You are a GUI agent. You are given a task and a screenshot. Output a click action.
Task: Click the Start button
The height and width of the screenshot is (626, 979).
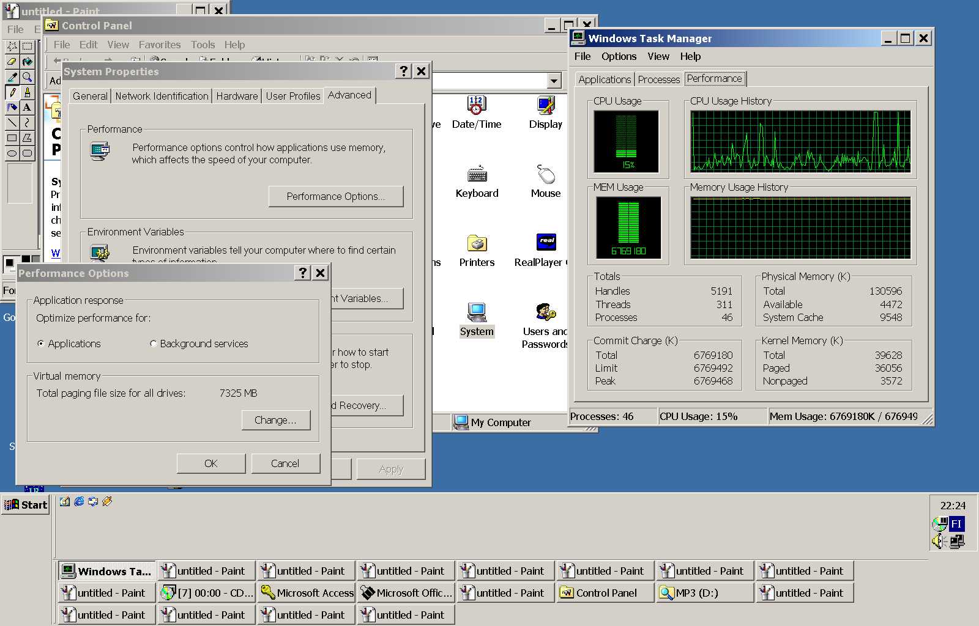(x=26, y=505)
